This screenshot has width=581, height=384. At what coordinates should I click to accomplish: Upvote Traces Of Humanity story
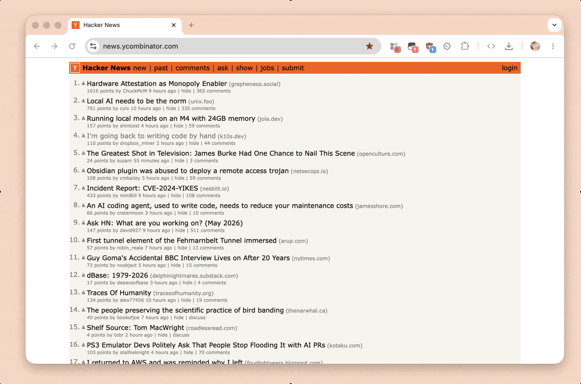(83, 293)
